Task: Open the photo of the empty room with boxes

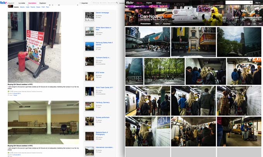Action: 43,122
